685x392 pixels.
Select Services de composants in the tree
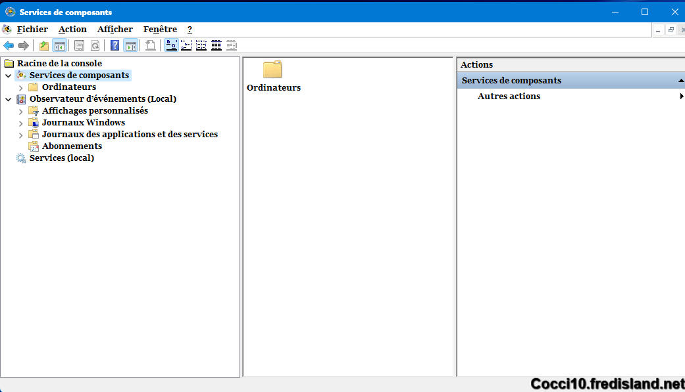pyautogui.click(x=79, y=75)
